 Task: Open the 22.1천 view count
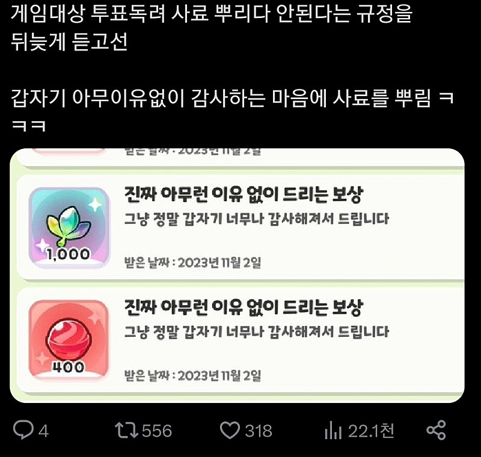[371, 431]
